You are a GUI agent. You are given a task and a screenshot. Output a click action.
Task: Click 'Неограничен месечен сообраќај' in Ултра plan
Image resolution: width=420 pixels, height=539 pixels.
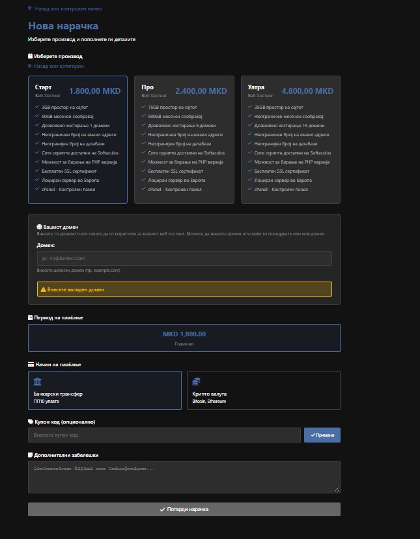point(289,117)
